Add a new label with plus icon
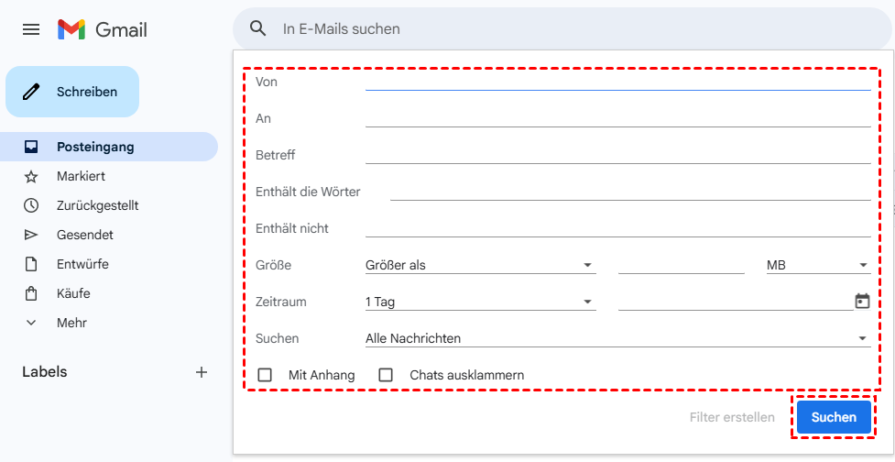The width and height of the screenshot is (895, 462). click(202, 372)
